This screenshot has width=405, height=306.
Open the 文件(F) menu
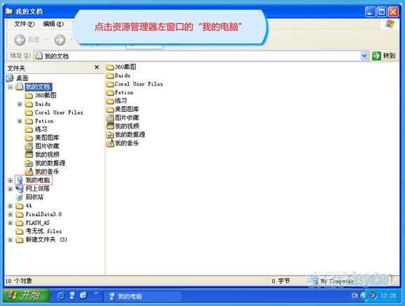[x=24, y=24]
